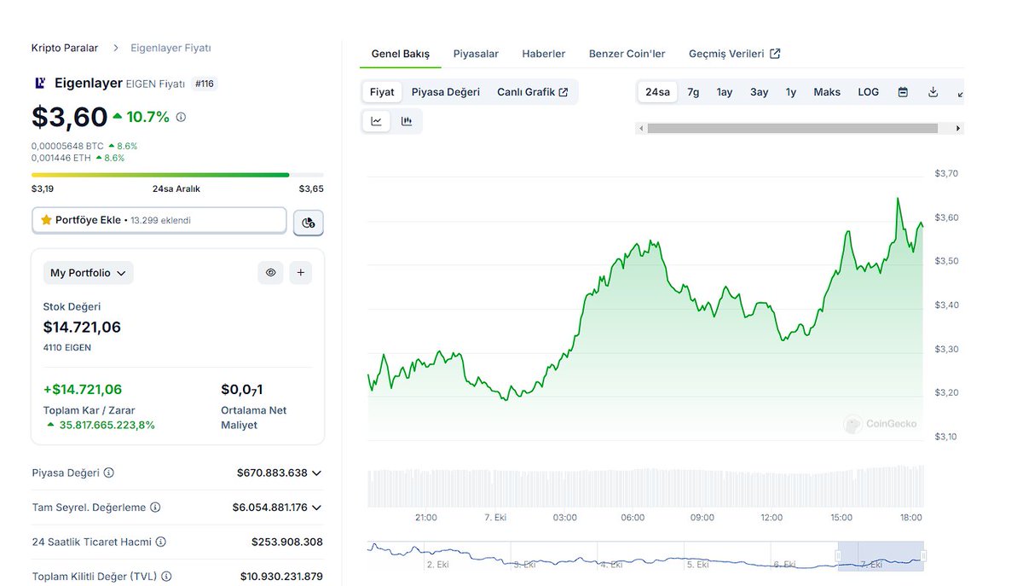1023x586 pixels.
Task: Show the Fiyat chart
Action: pyautogui.click(x=382, y=92)
